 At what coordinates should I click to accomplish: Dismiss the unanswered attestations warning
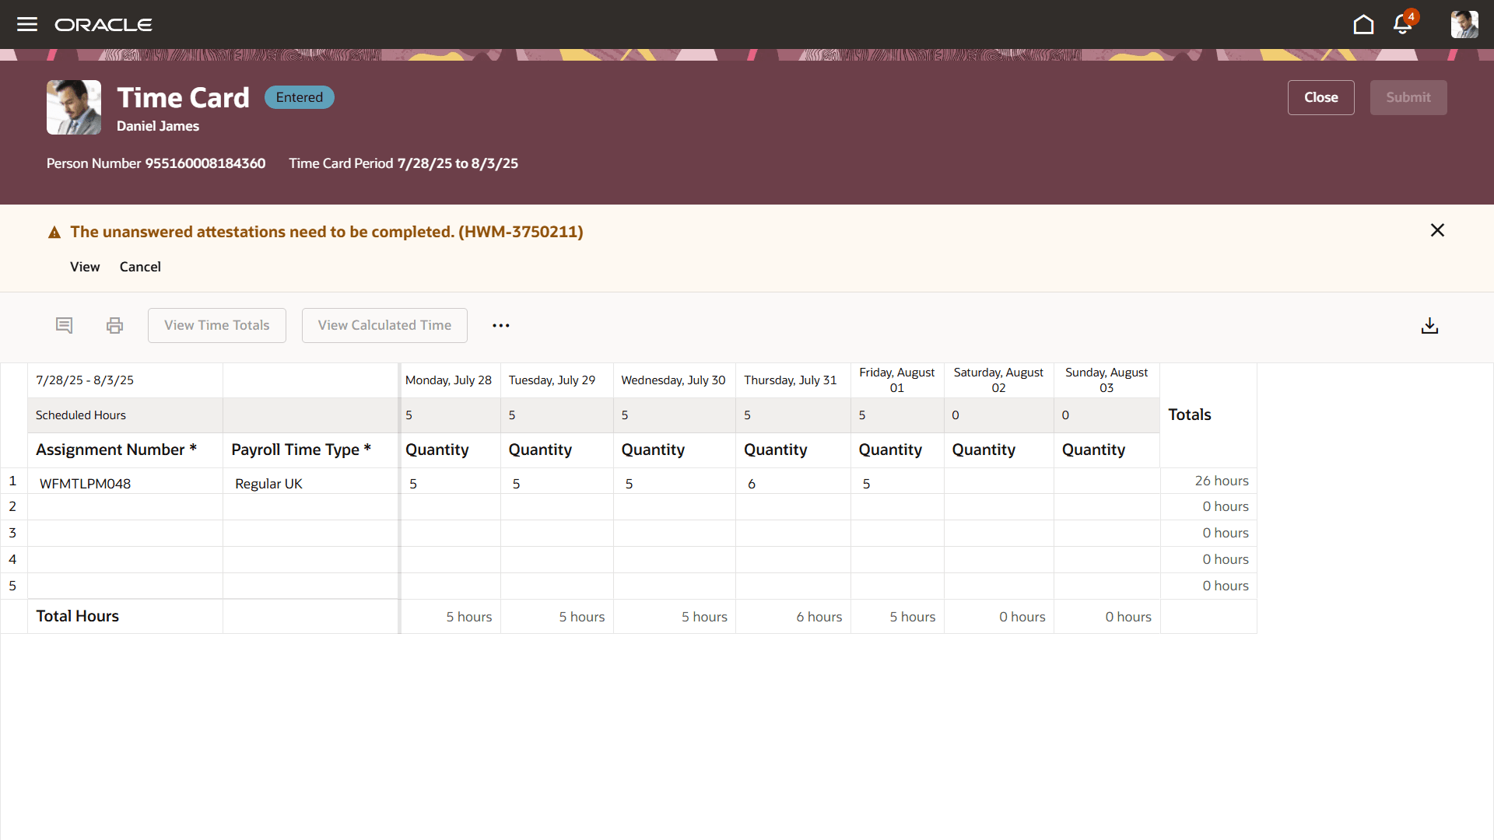tap(1437, 230)
